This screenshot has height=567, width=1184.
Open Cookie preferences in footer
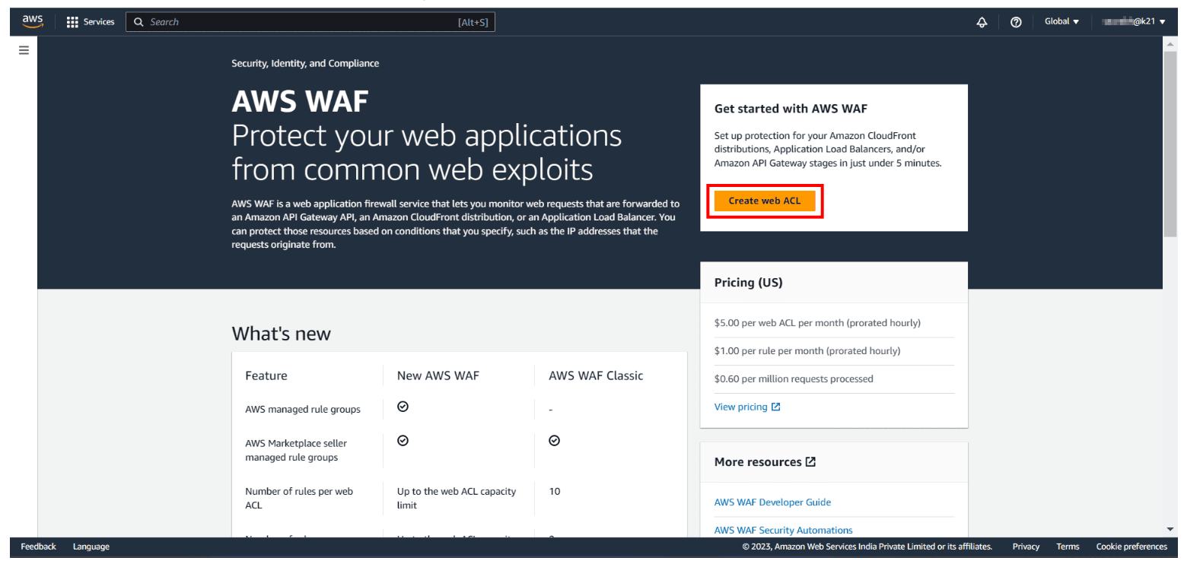pos(1131,546)
